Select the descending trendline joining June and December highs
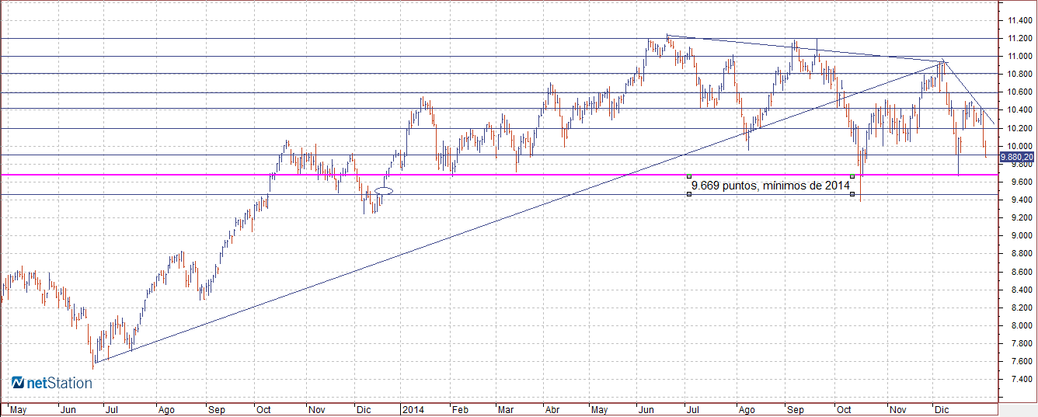Image resolution: width=1038 pixels, height=417 pixels. click(806, 47)
